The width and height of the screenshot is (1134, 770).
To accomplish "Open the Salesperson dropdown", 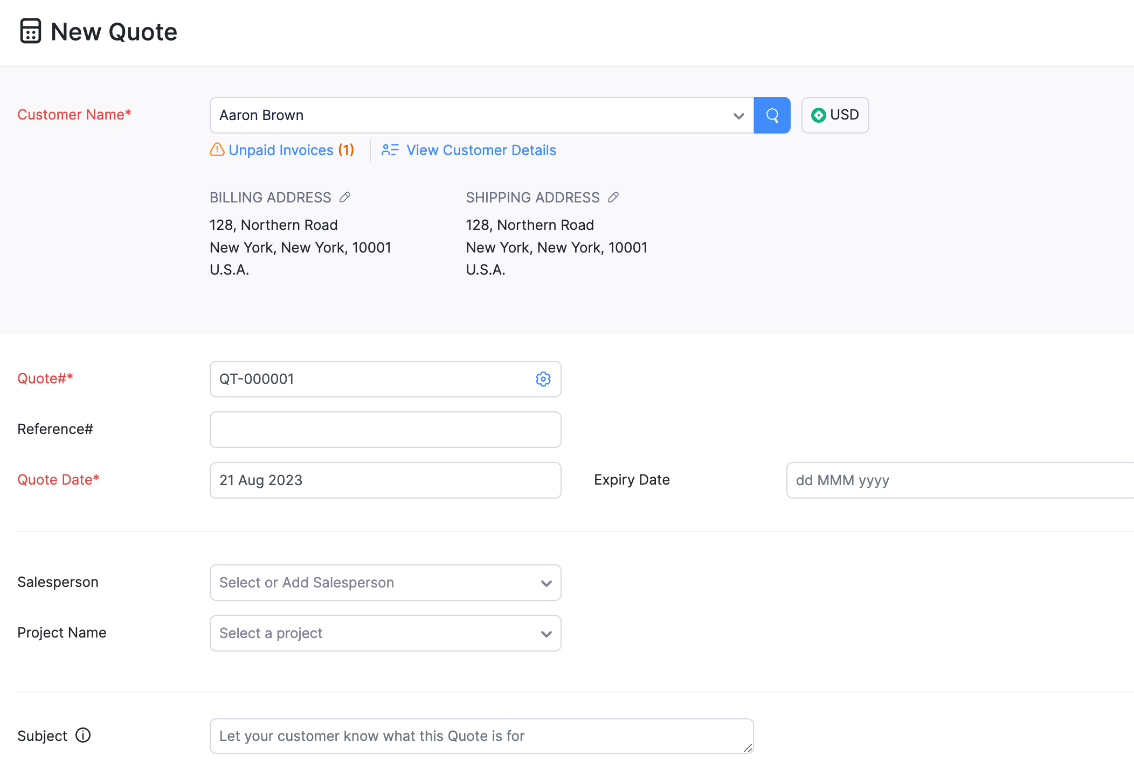I will point(385,583).
